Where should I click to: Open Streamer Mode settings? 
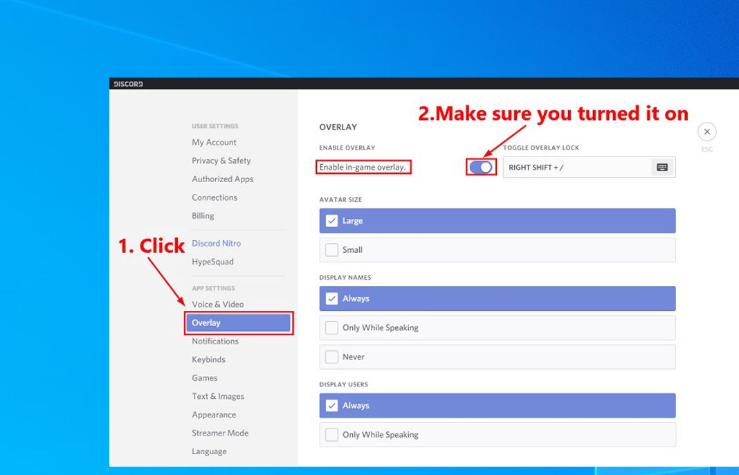click(220, 433)
